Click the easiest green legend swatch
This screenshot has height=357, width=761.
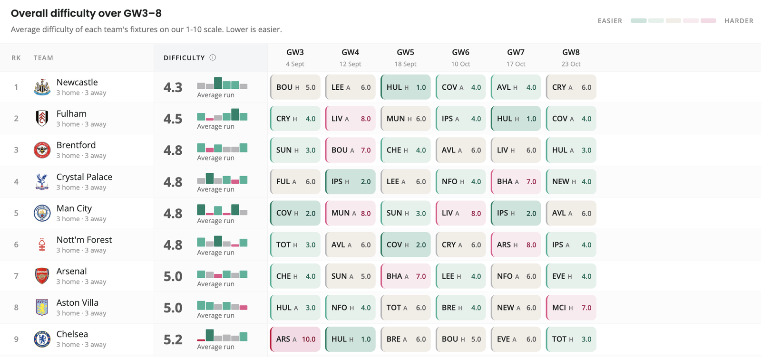pyautogui.click(x=638, y=20)
